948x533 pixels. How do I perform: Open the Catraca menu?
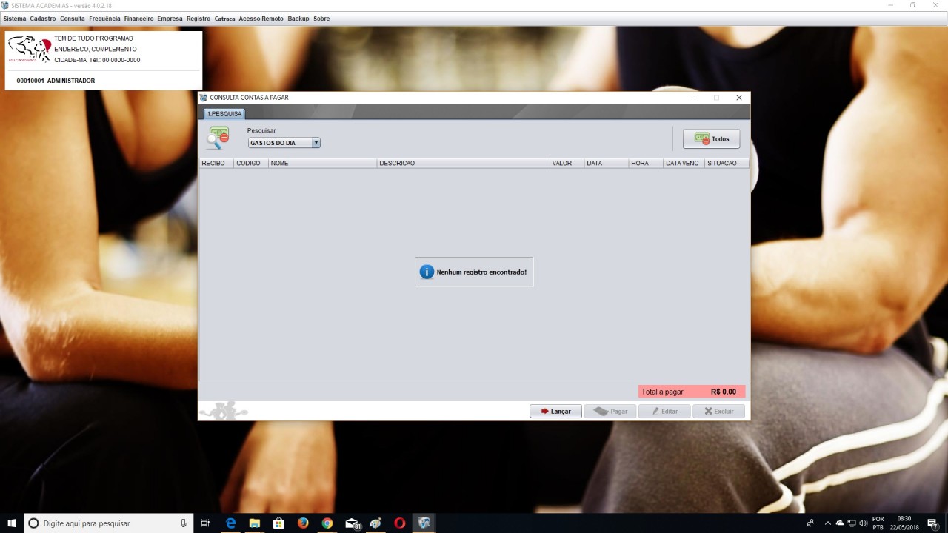pyautogui.click(x=224, y=19)
